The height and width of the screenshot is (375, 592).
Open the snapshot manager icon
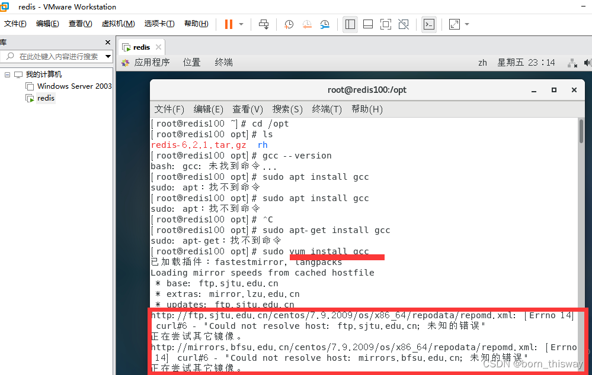325,24
